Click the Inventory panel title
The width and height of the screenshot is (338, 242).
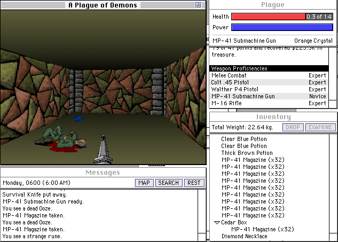click(273, 117)
